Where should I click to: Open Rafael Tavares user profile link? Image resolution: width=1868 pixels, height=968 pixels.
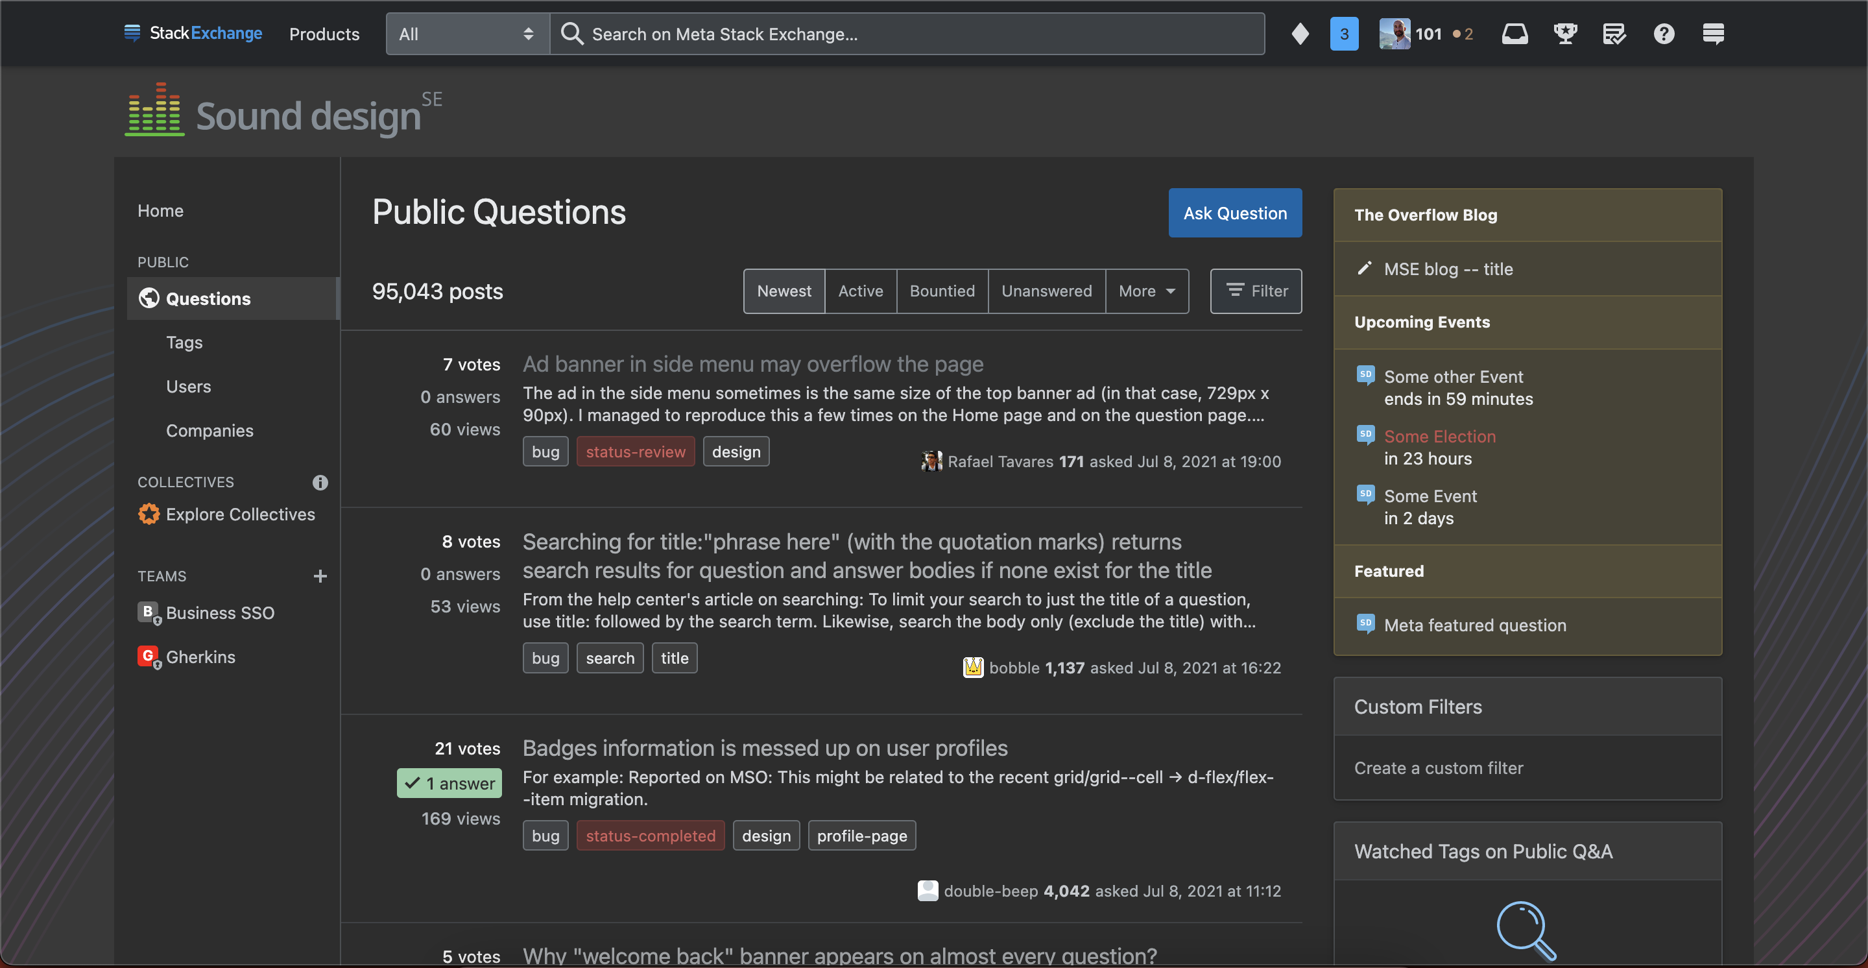pyautogui.click(x=1000, y=461)
